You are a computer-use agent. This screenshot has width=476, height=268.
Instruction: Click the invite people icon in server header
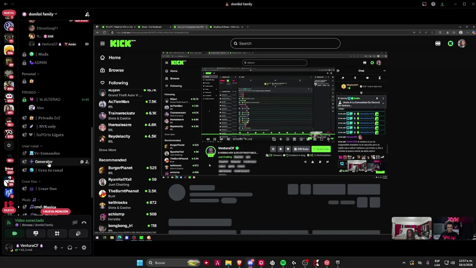click(87, 14)
